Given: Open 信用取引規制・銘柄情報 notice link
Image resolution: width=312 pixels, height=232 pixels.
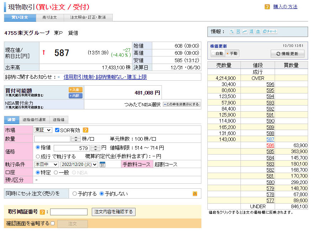Looking at the screenshot, I should 105,77.
